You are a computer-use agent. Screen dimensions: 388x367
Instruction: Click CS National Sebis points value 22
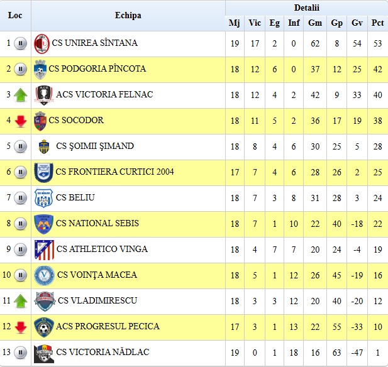tap(377, 224)
